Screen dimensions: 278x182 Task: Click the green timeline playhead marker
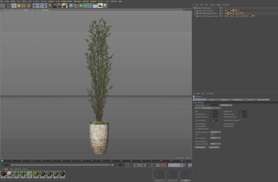(x=2, y=161)
